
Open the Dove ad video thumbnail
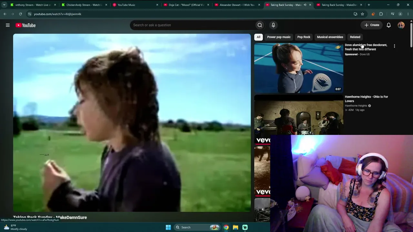click(299, 68)
